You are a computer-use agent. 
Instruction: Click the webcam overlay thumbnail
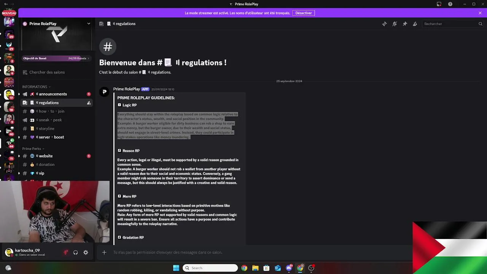click(55, 212)
